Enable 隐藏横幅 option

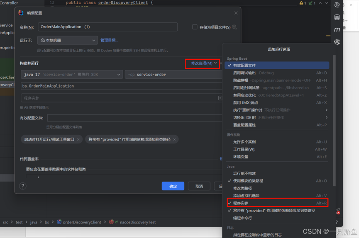(277, 80)
